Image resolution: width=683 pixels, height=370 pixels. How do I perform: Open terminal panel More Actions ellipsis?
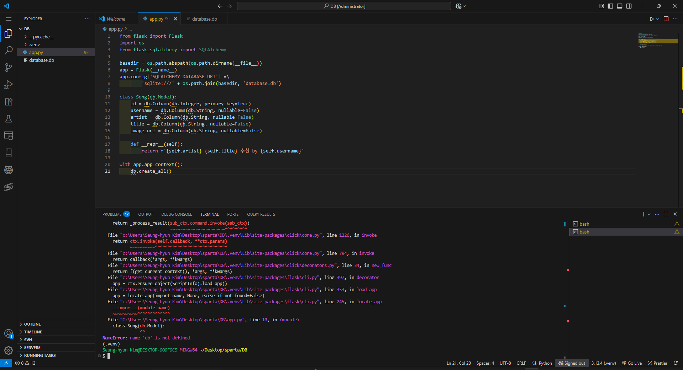(x=657, y=214)
